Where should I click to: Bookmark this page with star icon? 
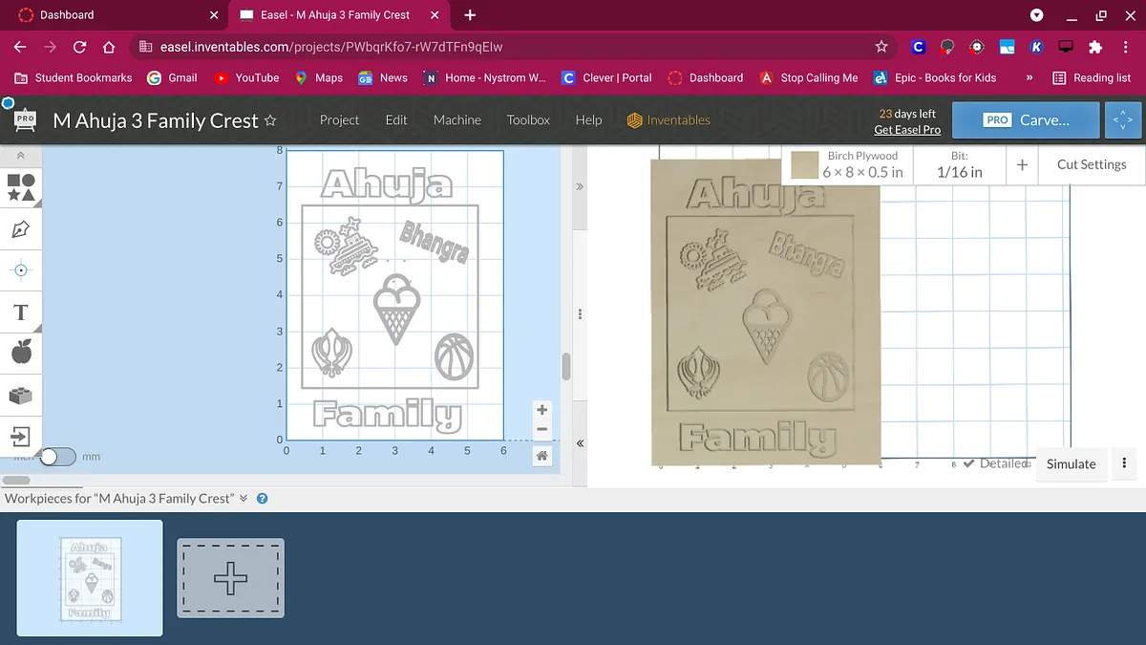(x=881, y=47)
